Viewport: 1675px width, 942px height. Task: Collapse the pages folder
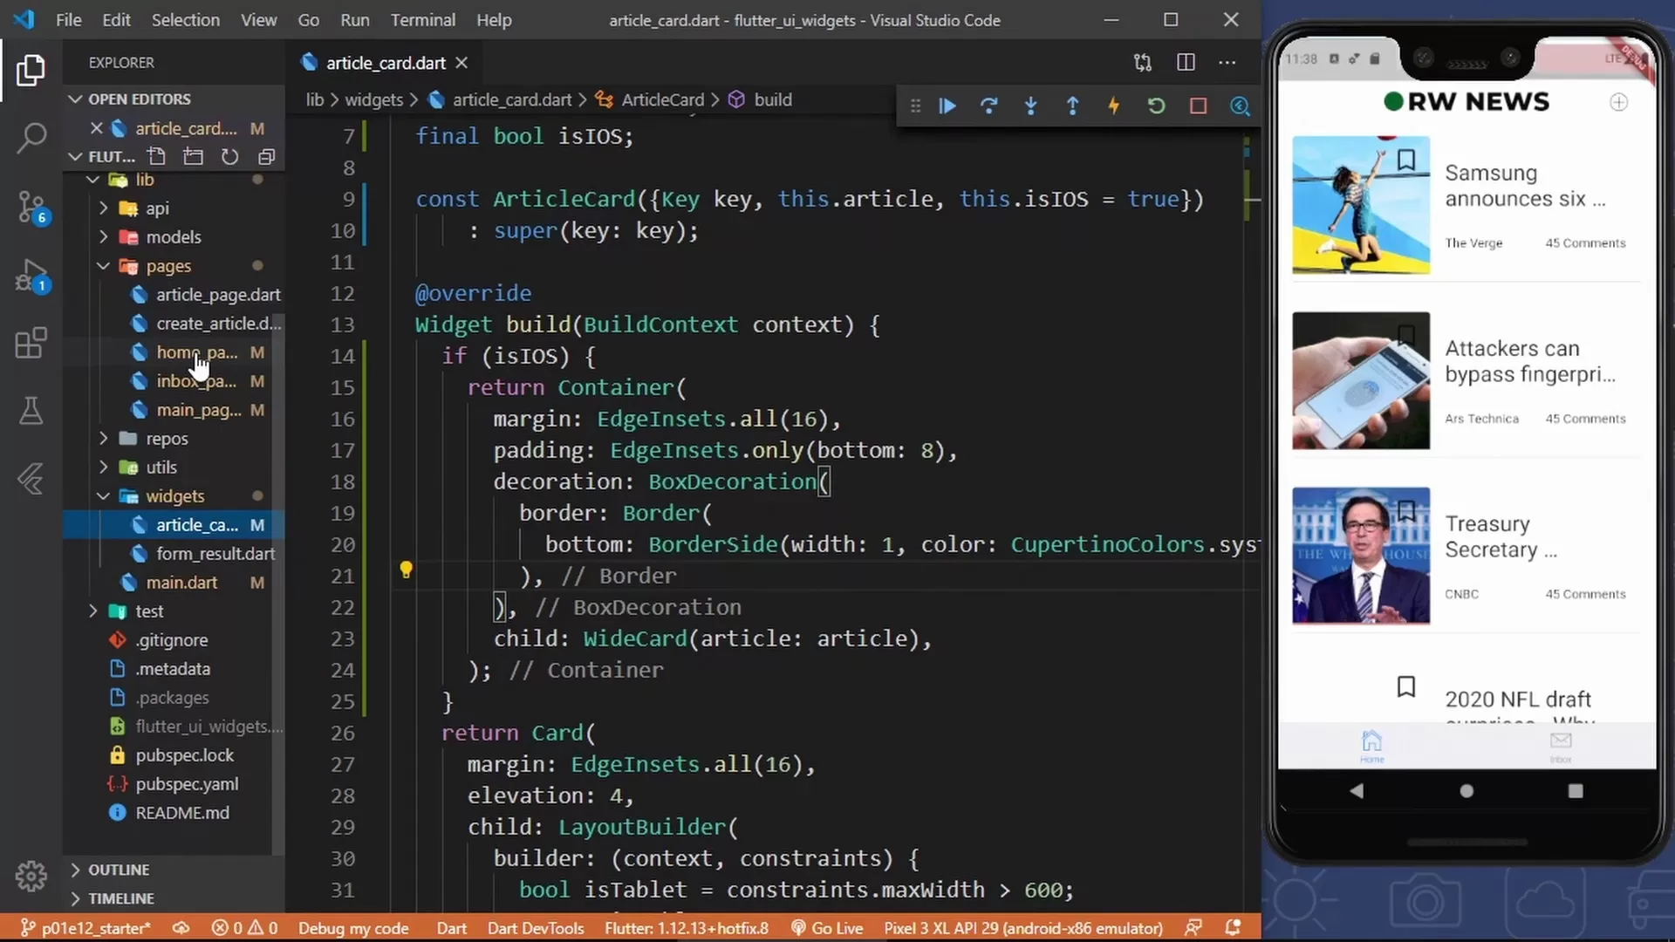[x=103, y=266]
